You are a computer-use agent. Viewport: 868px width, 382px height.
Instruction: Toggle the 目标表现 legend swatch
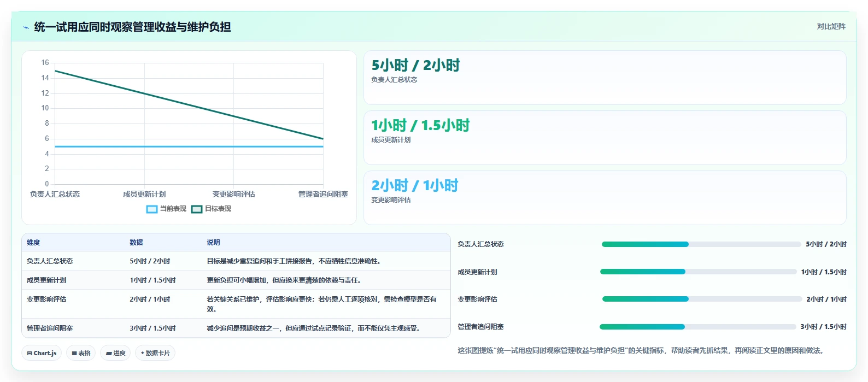point(197,209)
